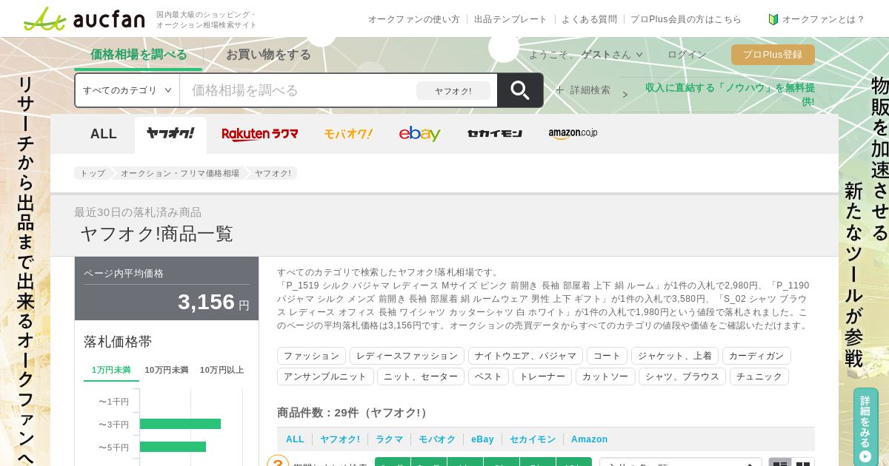
Task: Switch to 価格相場を調べる tab
Action: tap(139, 55)
